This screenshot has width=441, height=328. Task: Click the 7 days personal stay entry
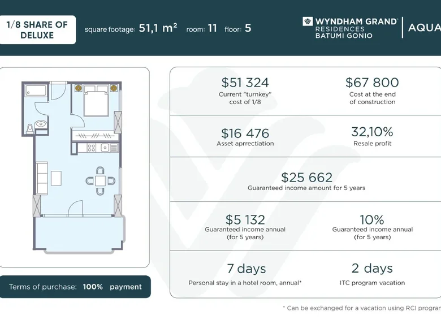[246, 269]
